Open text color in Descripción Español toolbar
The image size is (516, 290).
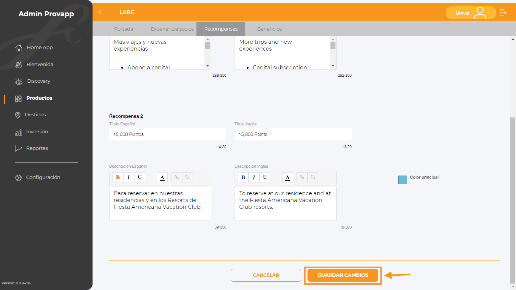point(162,177)
